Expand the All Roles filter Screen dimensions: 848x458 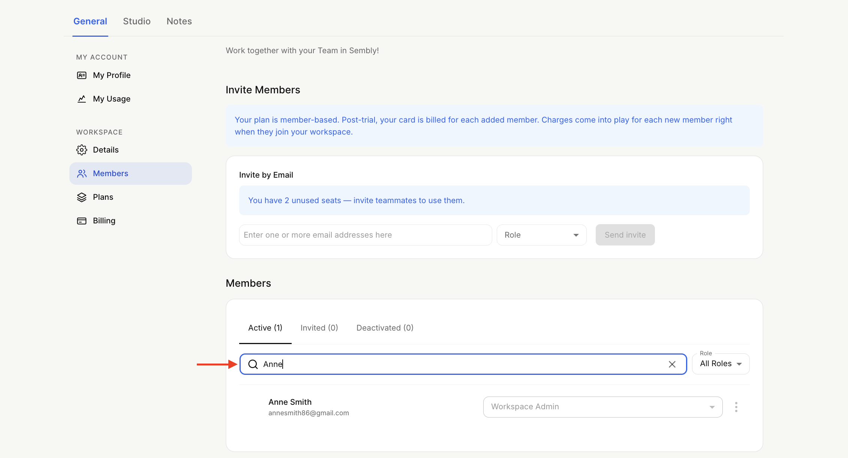(721, 364)
